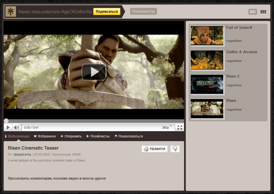
Task: Open the Плейлисты tab below the video
Action: (98, 136)
